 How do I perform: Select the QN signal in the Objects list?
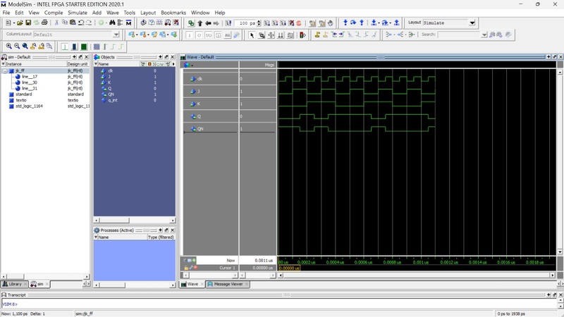[111, 94]
